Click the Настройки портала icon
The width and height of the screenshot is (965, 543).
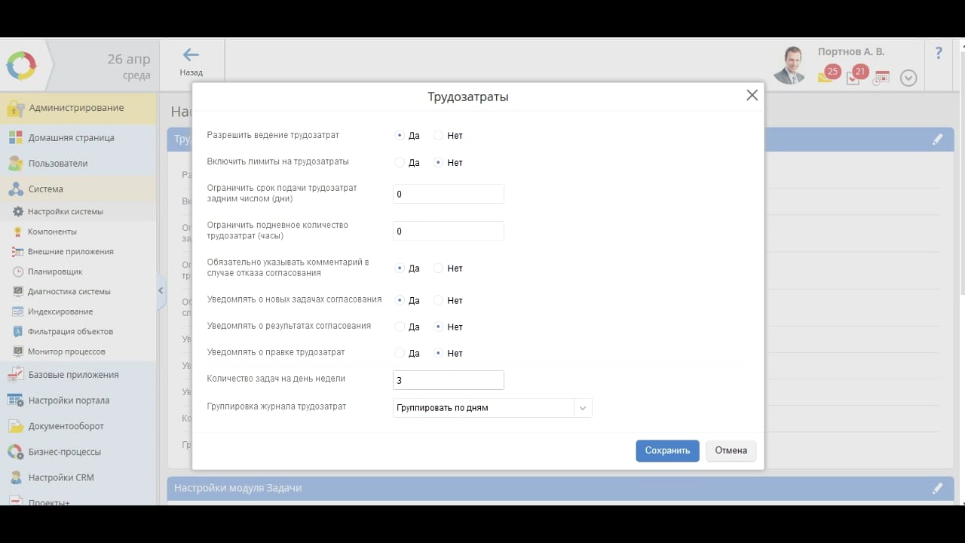[16, 400]
